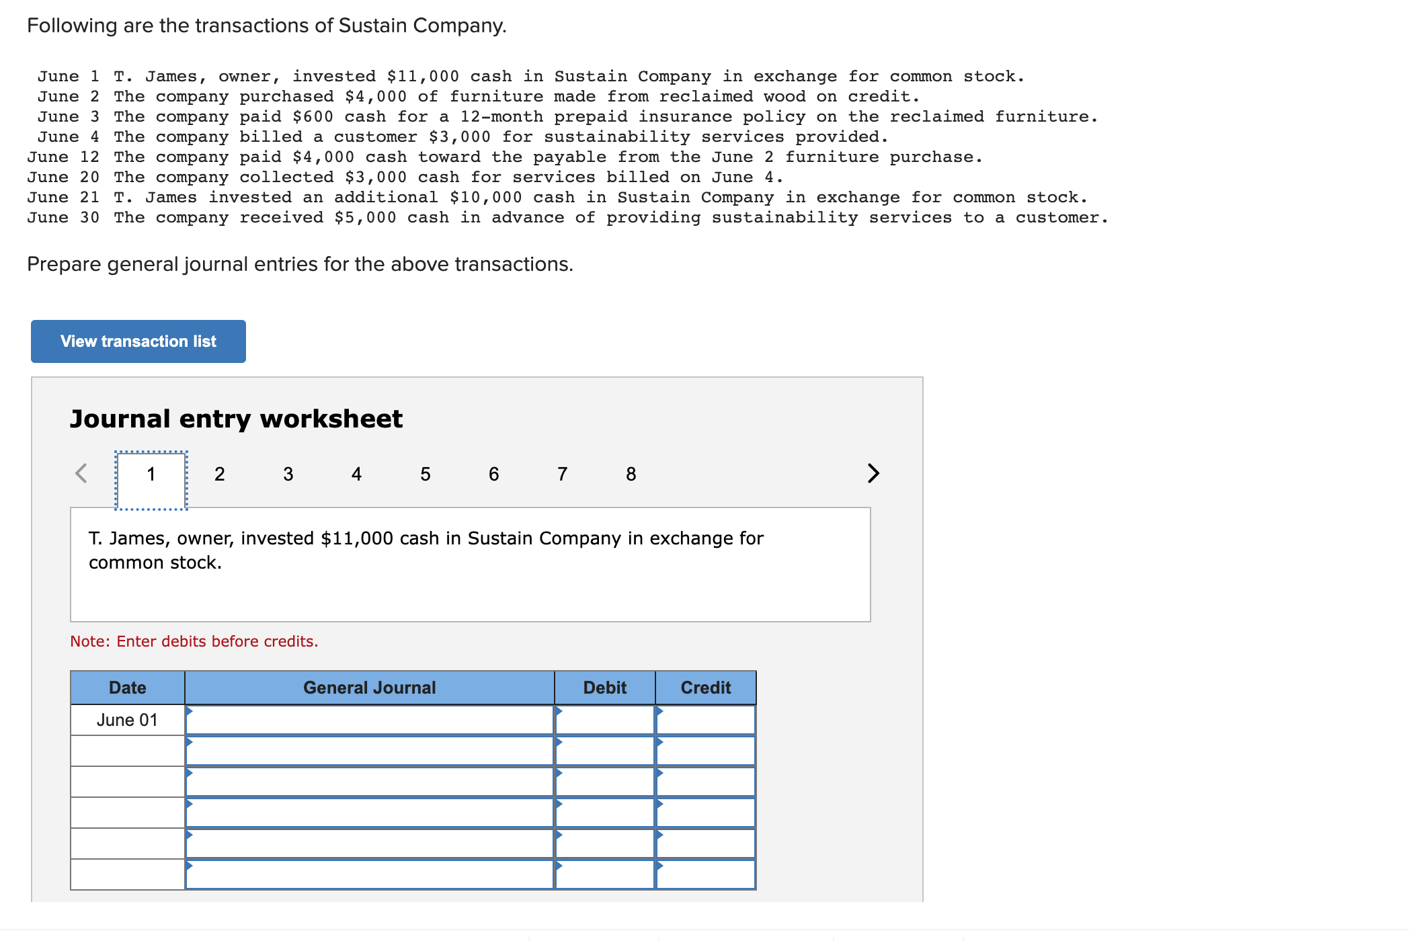The width and height of the screenshot is (1409, 941).
Task: Click the Debit field in fifth row
Action: [x=605, y=844]
